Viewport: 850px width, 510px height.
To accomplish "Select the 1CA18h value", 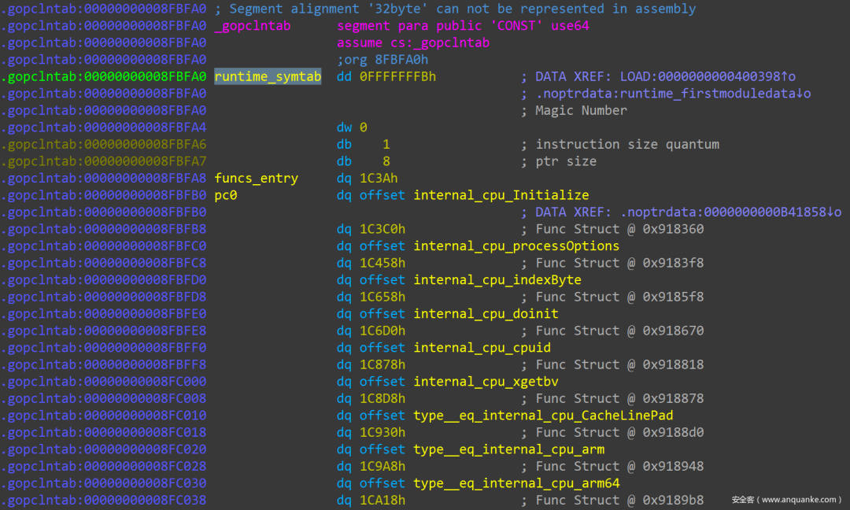I will pos(382,501).
